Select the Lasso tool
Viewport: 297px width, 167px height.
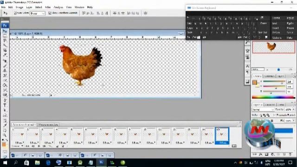coord(5,40)
